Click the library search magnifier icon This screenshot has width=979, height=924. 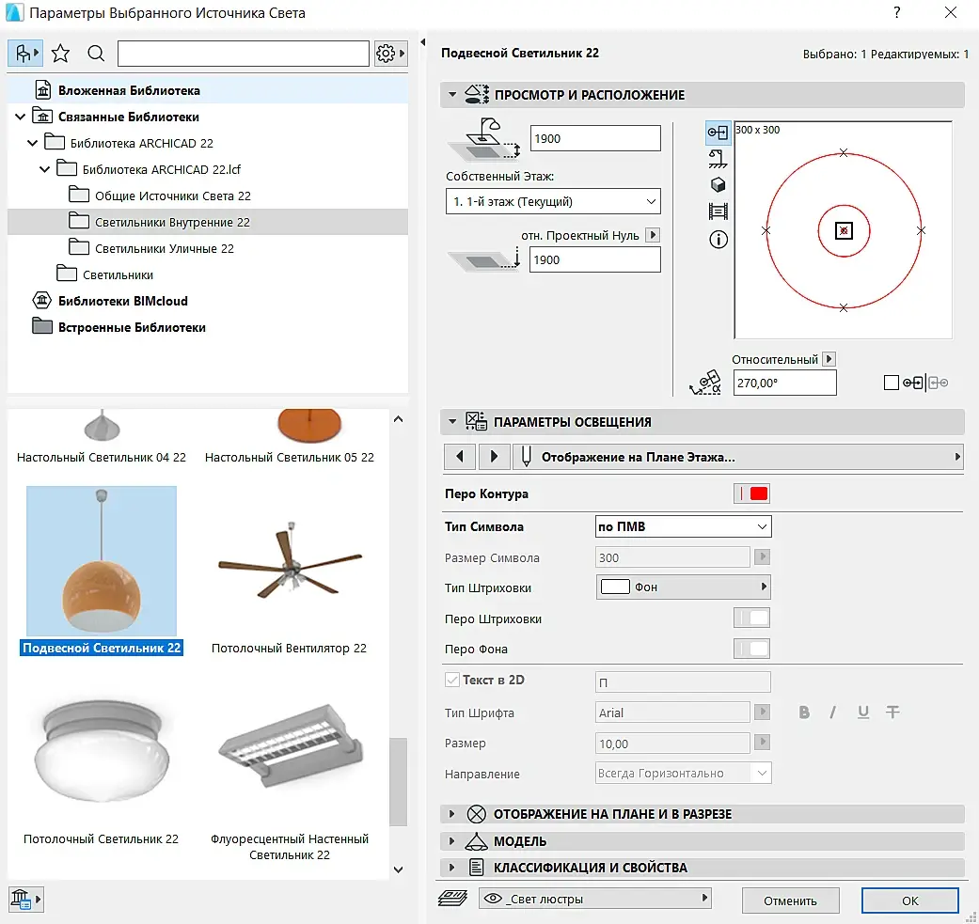pyautogui.click(x=96, y=54)
